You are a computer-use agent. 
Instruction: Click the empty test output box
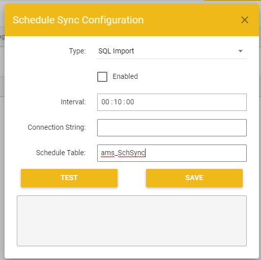132,221
